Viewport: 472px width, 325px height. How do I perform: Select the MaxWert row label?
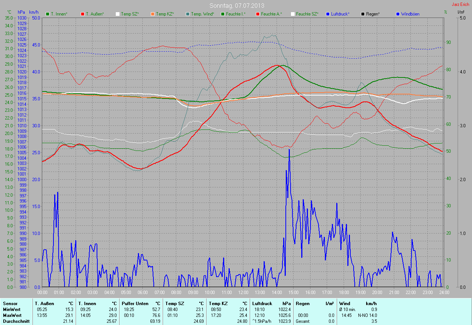12,315
